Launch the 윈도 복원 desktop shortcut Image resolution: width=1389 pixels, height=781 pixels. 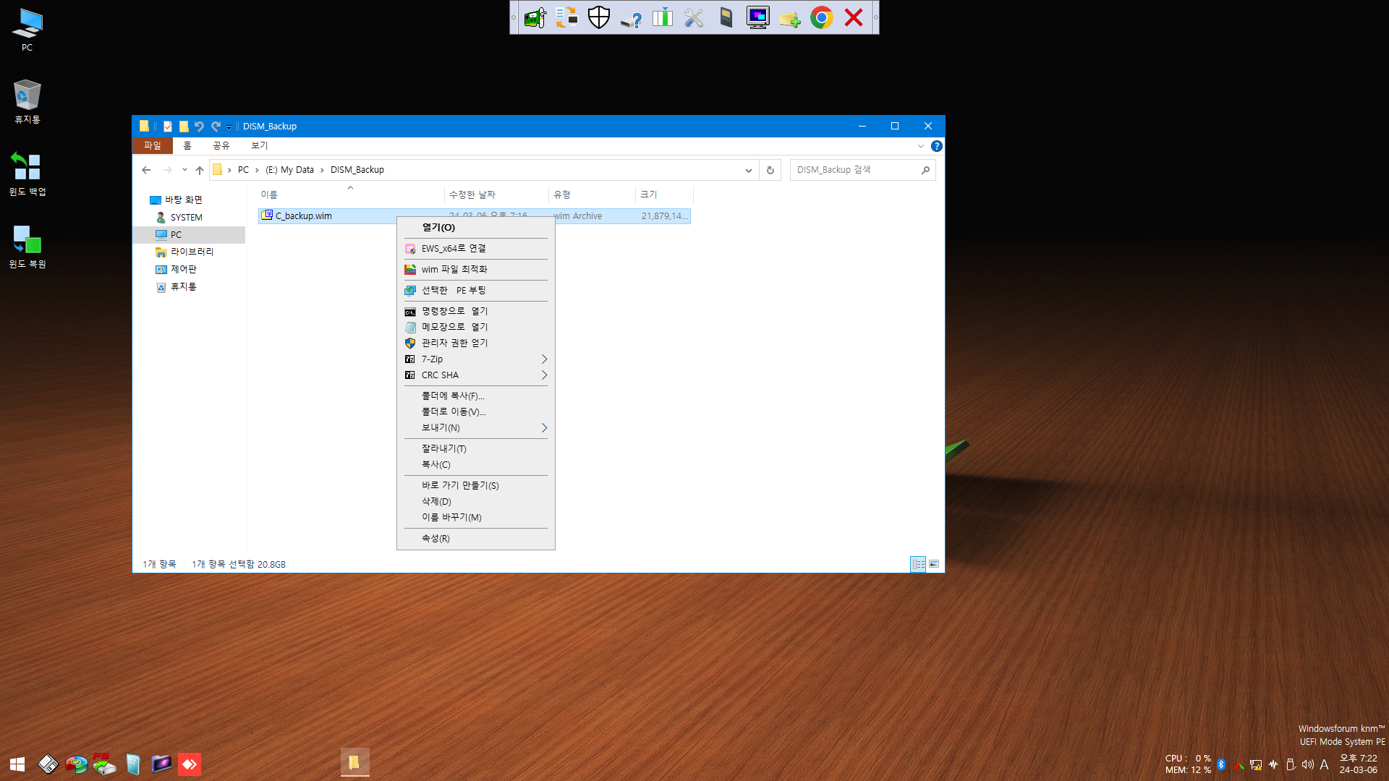tap(27, 246)
